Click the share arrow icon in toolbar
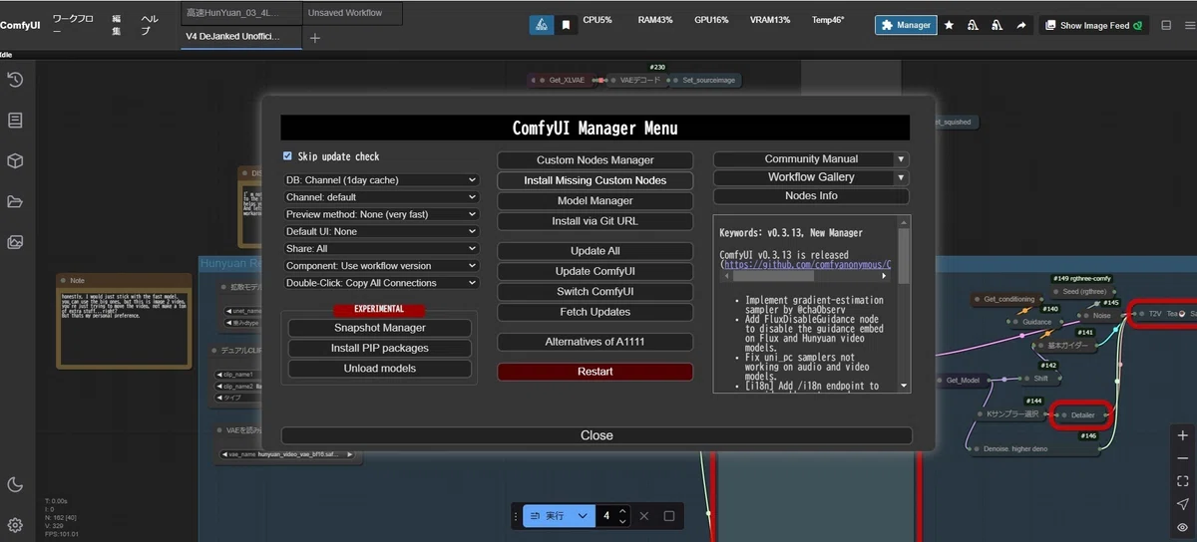Viewport: 1197px width, 542px height. tap(1020, 25)
